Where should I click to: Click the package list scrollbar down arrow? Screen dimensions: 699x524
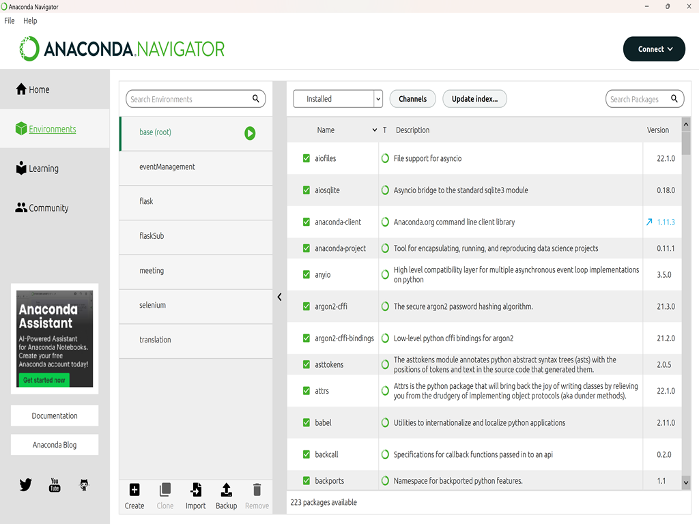coord(686,482)
